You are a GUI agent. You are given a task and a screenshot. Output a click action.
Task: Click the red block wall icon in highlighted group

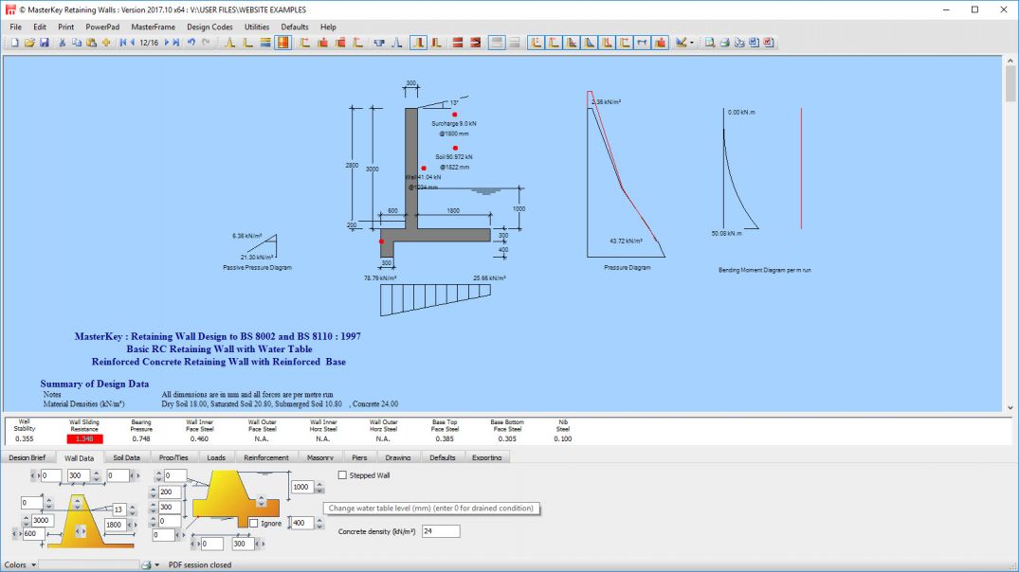(x=661, y=43)
